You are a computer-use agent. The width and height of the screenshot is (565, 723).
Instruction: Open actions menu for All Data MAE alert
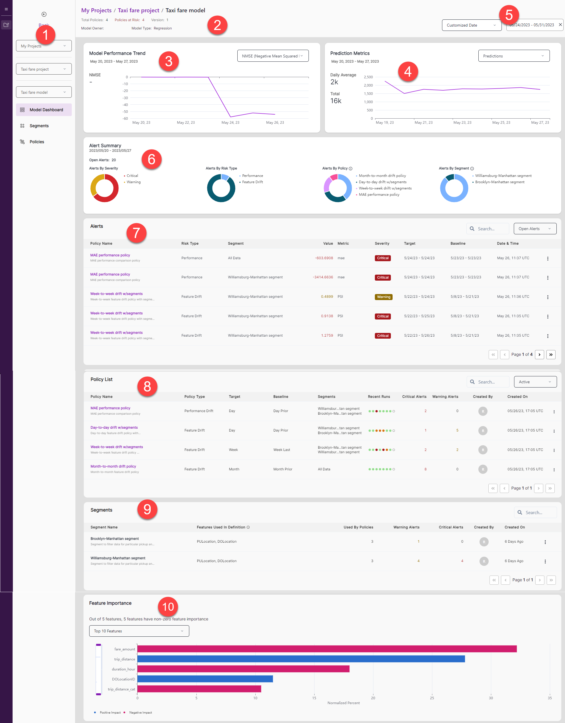pyautogui.click(x=548, y=259)
